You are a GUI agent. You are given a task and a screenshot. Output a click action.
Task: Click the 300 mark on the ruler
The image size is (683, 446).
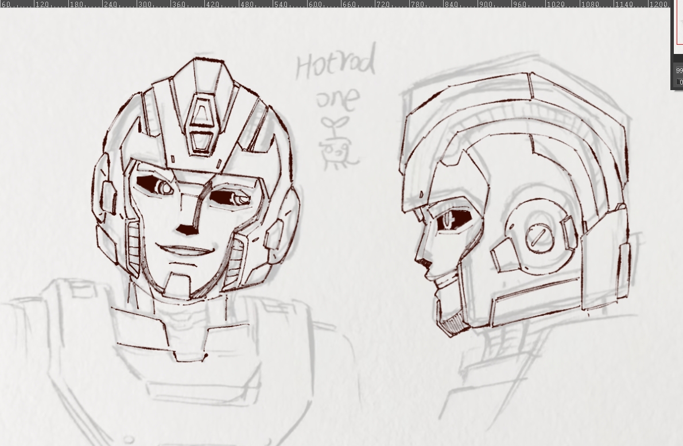pos(145,4)
